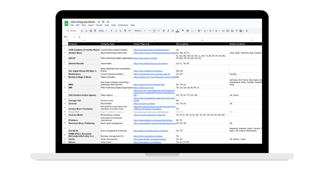Viewport: 324px width, 170px height.
Task: Format selection as currency
Action: [111, 31]
